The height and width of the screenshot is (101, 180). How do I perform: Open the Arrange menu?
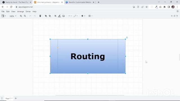(21, 12)
